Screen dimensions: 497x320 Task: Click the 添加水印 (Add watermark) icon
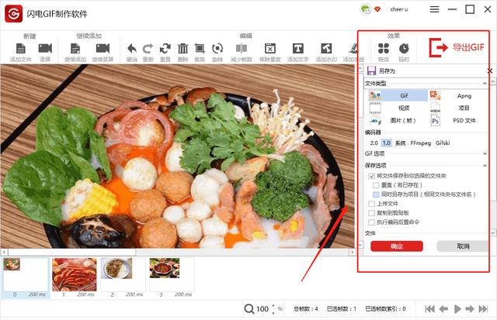326,48
